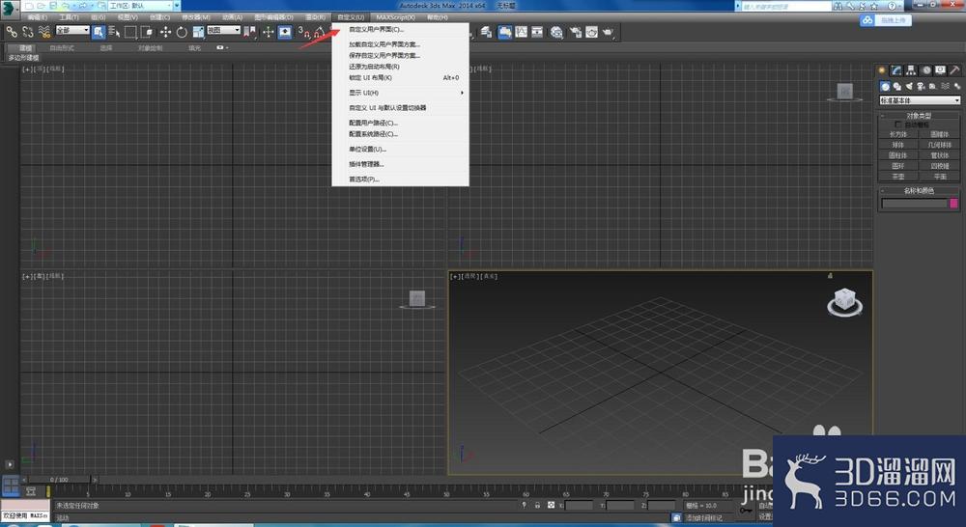Screen dimensions: 966x527
Task: Open the Selection Filter 全部 dropdown
Action: coord(72,30)
